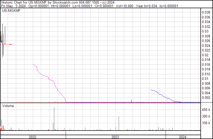Image resolution: width=213 pixels, height=139 pixels.
Task: Click the US:MGXMF ticker label in chart
Action: (x=11, y=10)
